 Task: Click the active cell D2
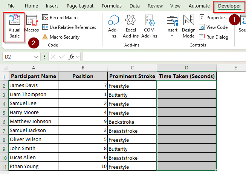tap(186, 85)
